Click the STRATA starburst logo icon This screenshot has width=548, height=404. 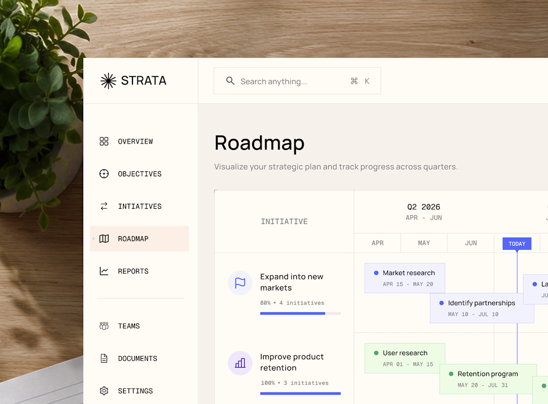(x=108, y=81)
